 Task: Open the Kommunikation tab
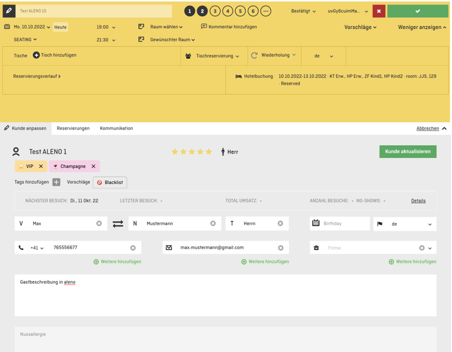coord(116,128)
